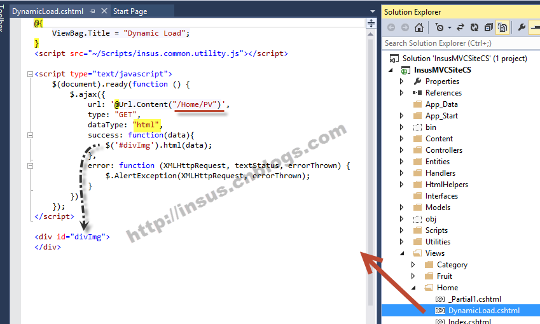Collapse the script type="text/javascript" code block
The width and height of the screenshot is (540, 324).
tap(30, 74)
